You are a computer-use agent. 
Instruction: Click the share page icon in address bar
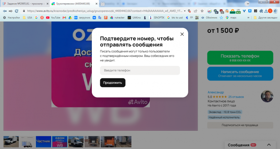195,11
